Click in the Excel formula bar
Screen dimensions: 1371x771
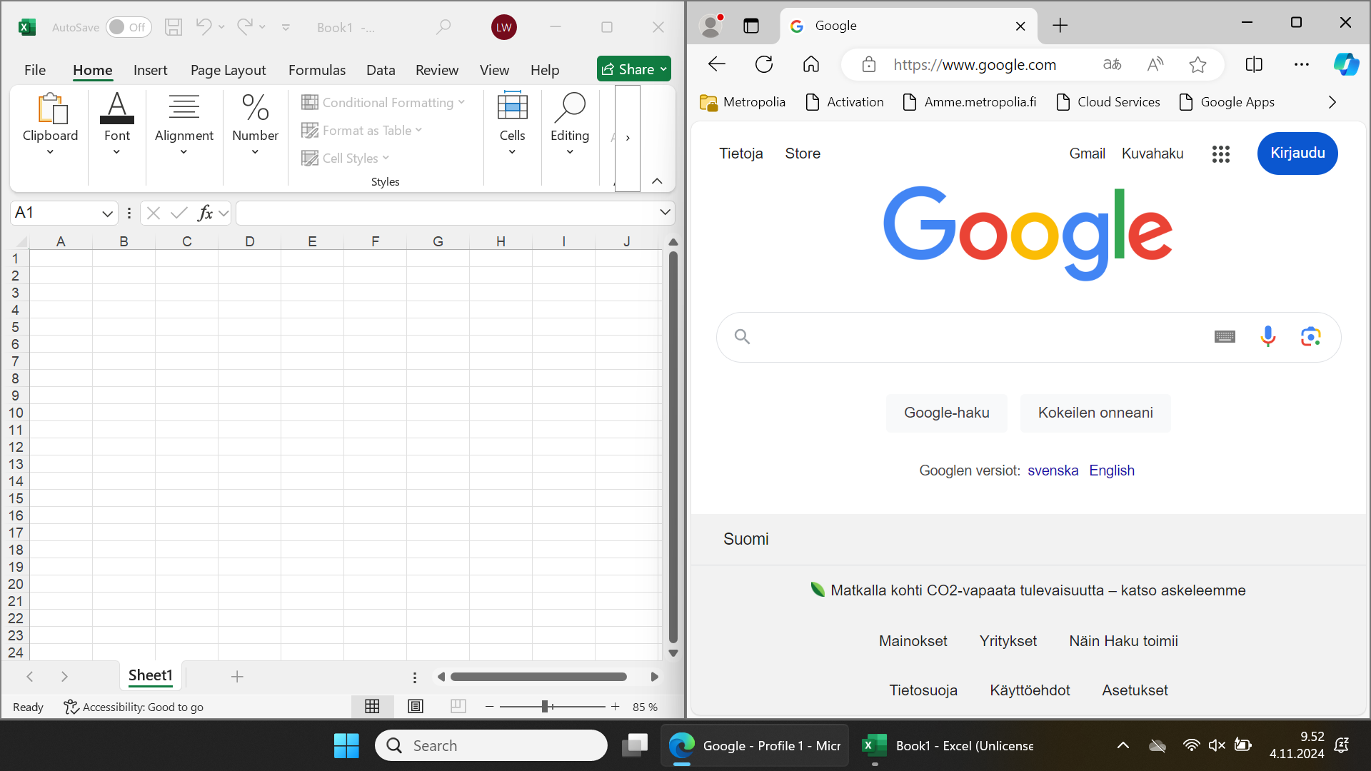[446, 213]
